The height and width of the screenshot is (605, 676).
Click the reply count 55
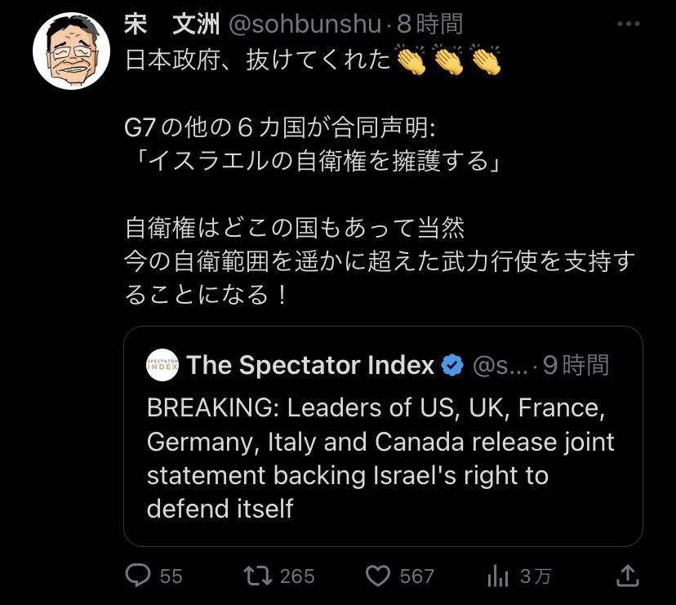(x=171, y=576)
